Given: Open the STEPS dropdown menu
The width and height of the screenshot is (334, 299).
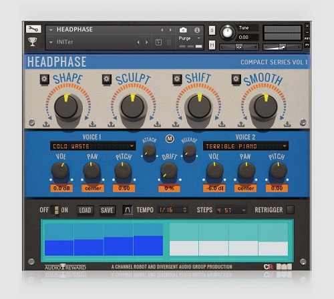Looking at the screenshot, I should [x=231, y=210].
